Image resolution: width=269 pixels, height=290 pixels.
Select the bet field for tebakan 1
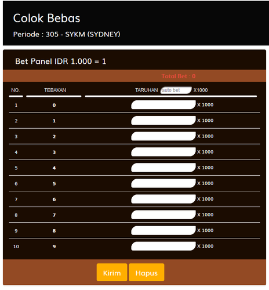coord(163,121)
